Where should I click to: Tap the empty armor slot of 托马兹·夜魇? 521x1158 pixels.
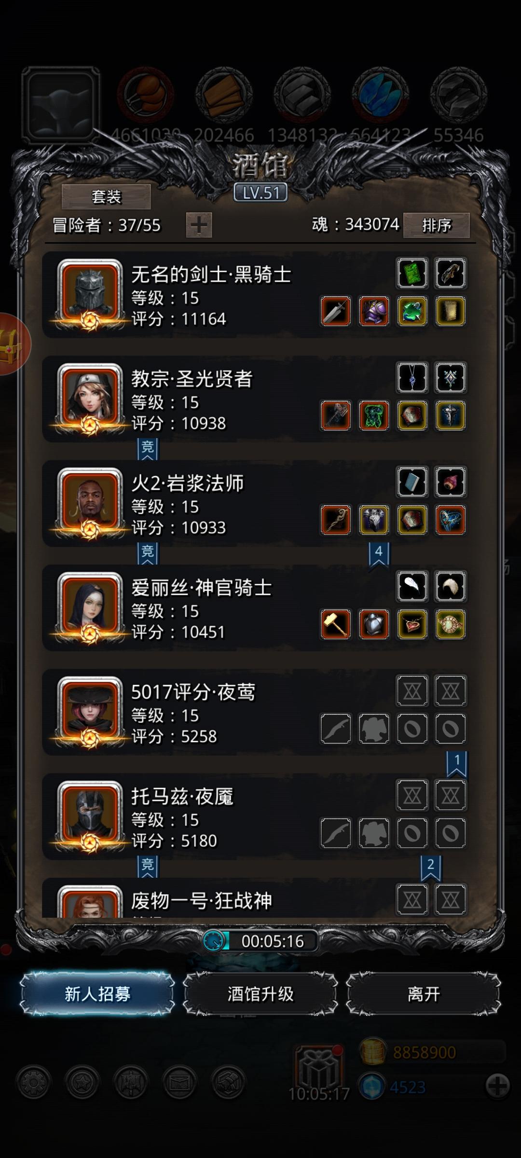(374, 833)
